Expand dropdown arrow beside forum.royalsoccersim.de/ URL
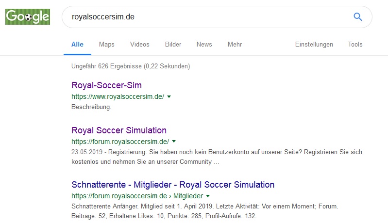The height and width of the screenshot is (223, 388). pos(174,142)
